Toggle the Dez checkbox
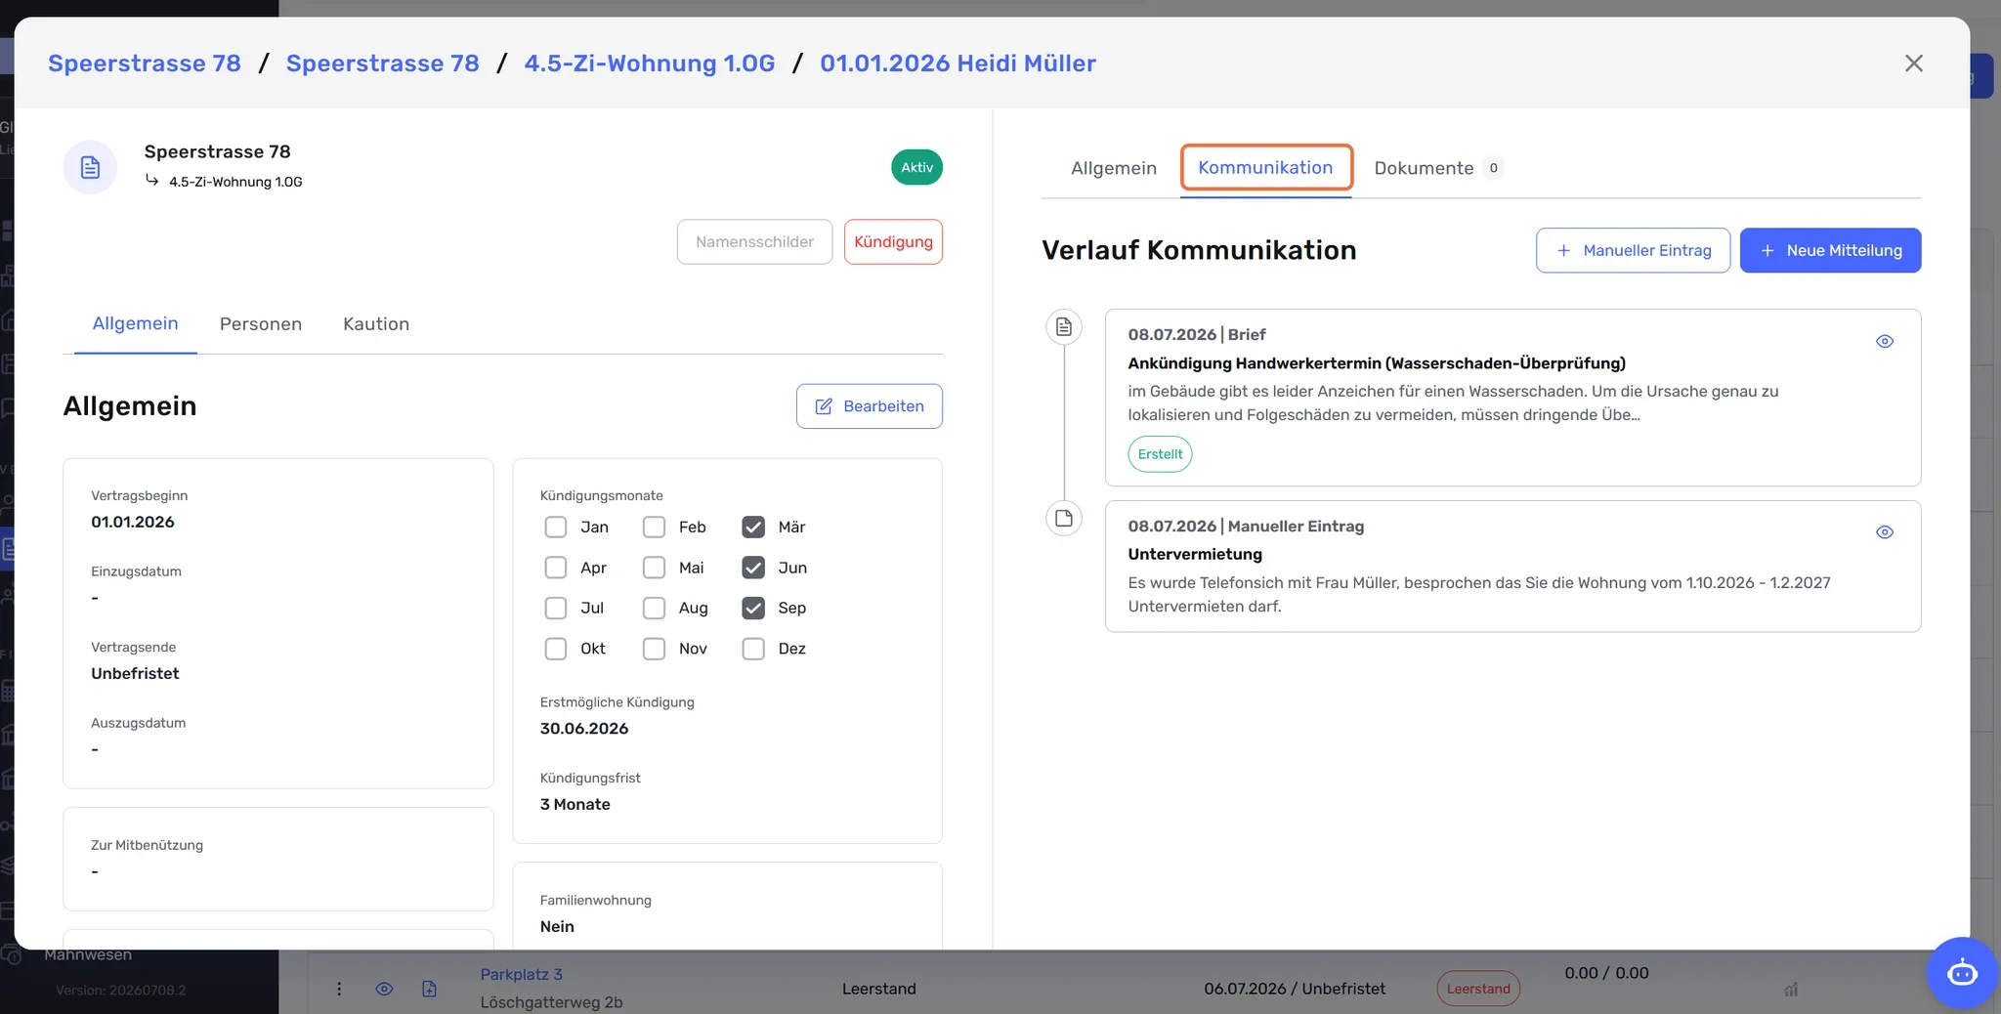Viewport: 2001px width, 1014px height. click(753, 649)
